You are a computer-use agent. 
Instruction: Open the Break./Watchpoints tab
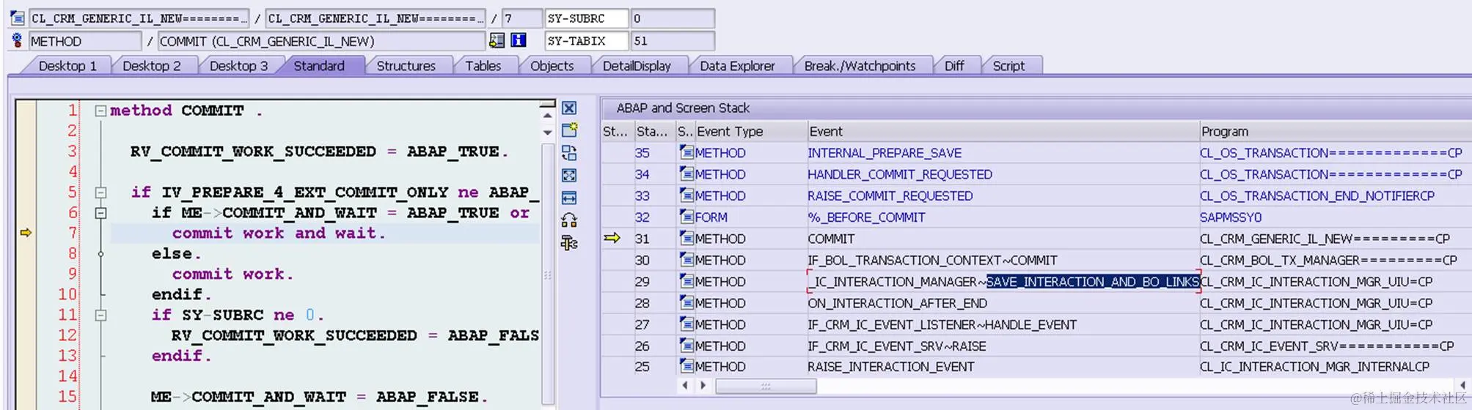860,66
